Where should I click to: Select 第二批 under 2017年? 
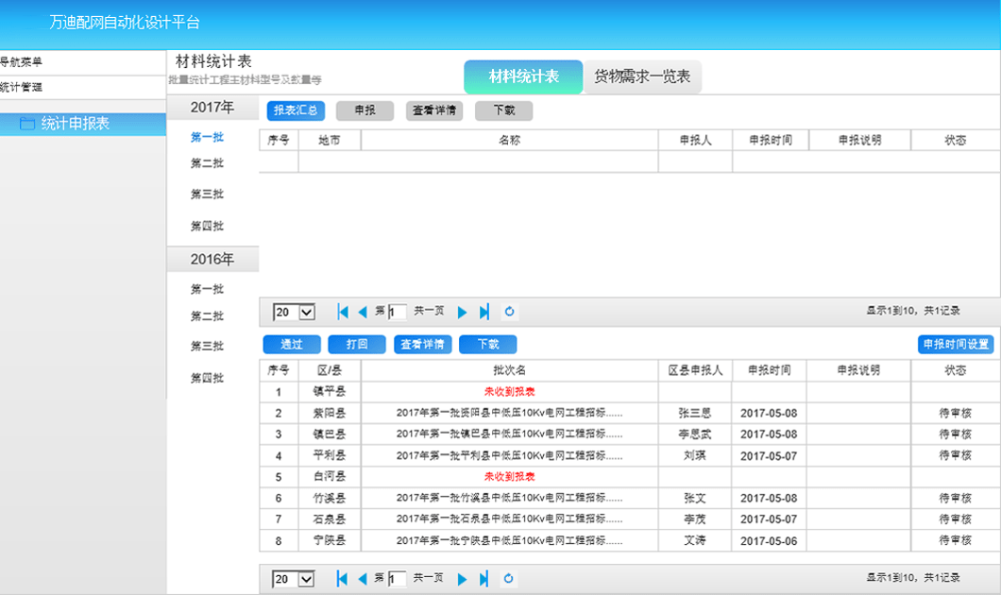[x=207, y=163]
